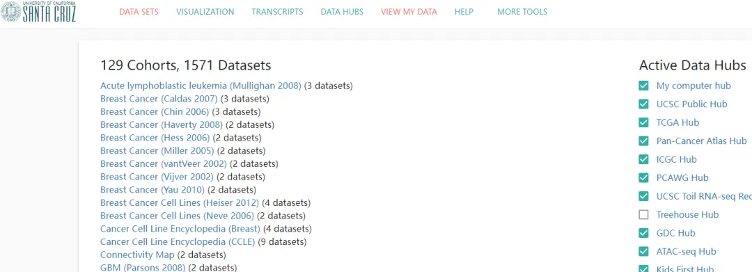Screen dimensions: 752x272
Task: Open Breast Cancer Cell Lines (Neve 2006)
Action: point(177,216)
